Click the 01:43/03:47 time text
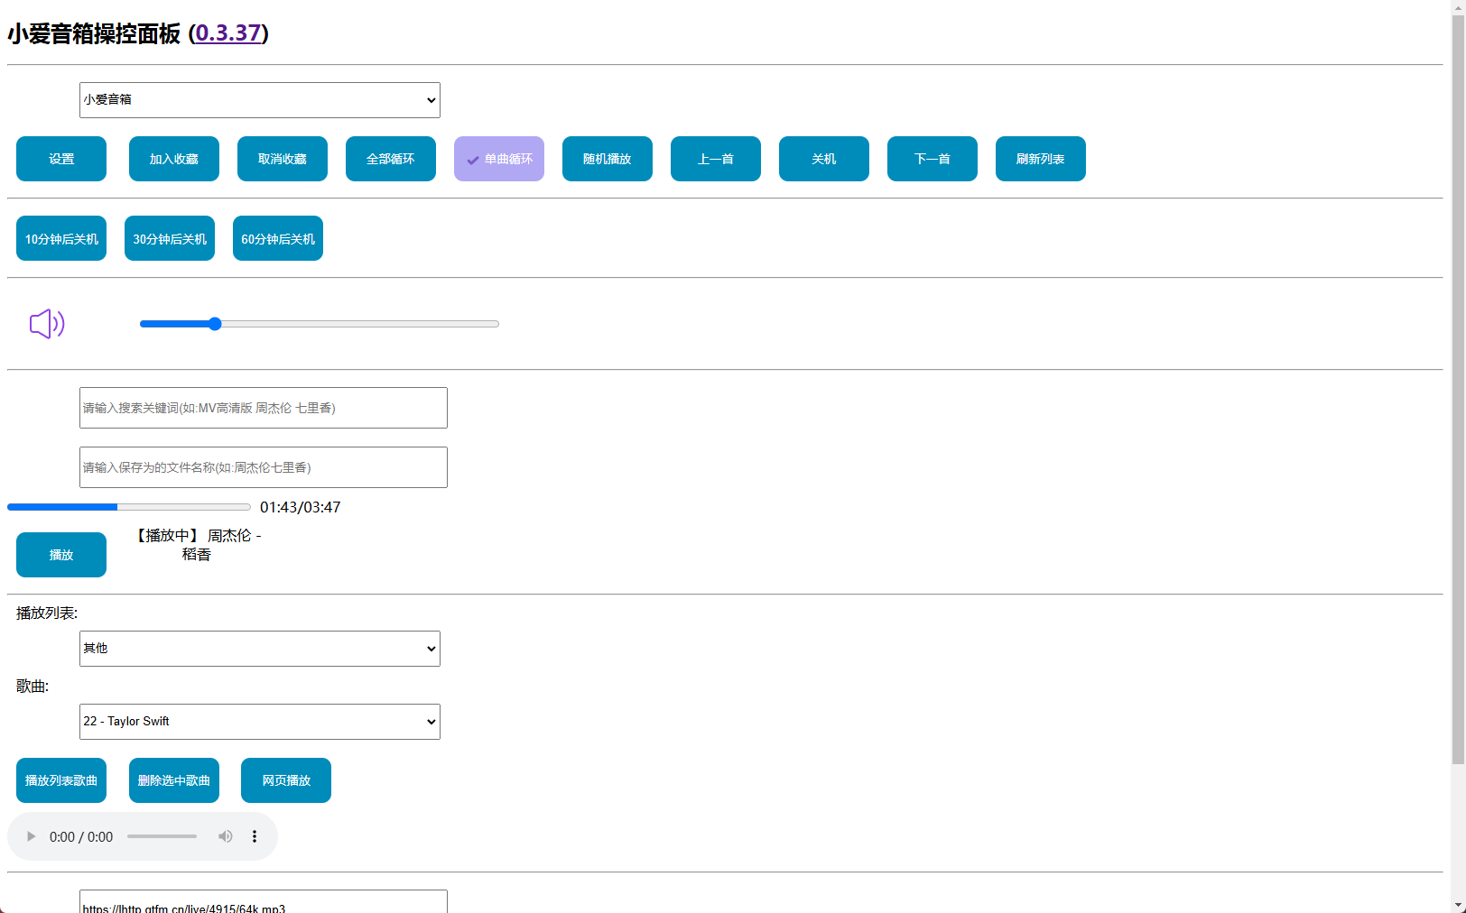Screen dimensions: 1466x913 click(301, 507)
